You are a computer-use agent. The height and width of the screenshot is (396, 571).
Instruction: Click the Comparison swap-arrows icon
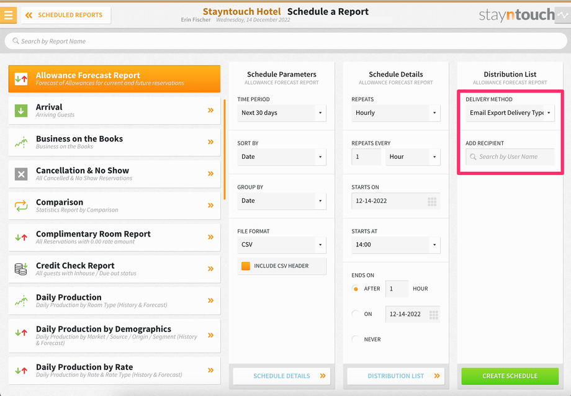click(21, 205)
